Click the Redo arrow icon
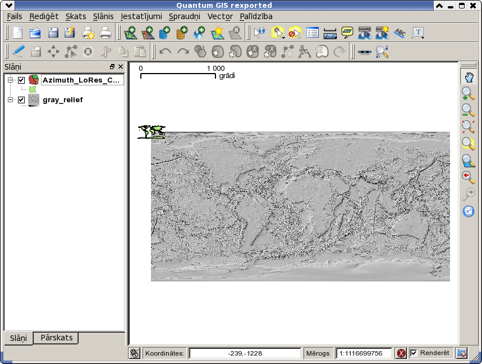 click(183, 51)
